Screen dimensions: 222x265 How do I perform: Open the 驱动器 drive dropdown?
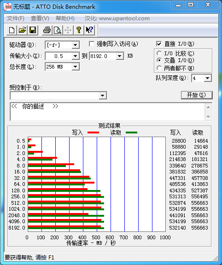pos(75,45)
